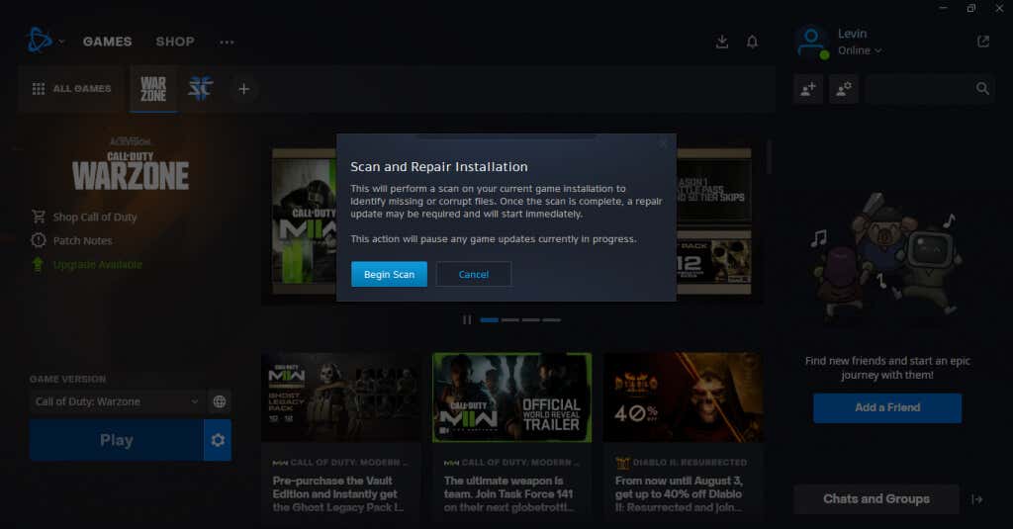
Task: Click the 'Pre-purchase the Vault Edition' text
Action: [338, 494]
